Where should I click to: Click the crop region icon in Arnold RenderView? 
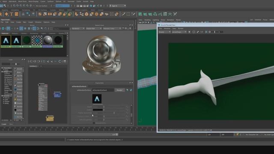(206, 32)
